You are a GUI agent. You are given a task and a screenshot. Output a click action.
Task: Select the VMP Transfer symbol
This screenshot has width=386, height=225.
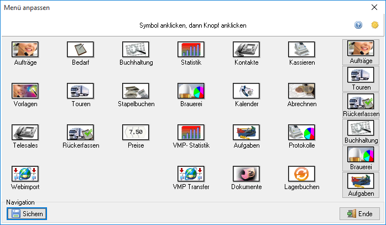tap(191, 174)
